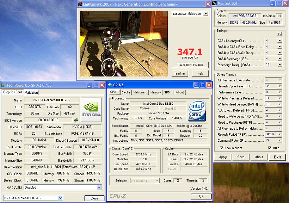The image size is (289, 203).
Task: Click the NVIDIA logo in GPU-Z
Action: pyautogui.click(x=91, y=110)
